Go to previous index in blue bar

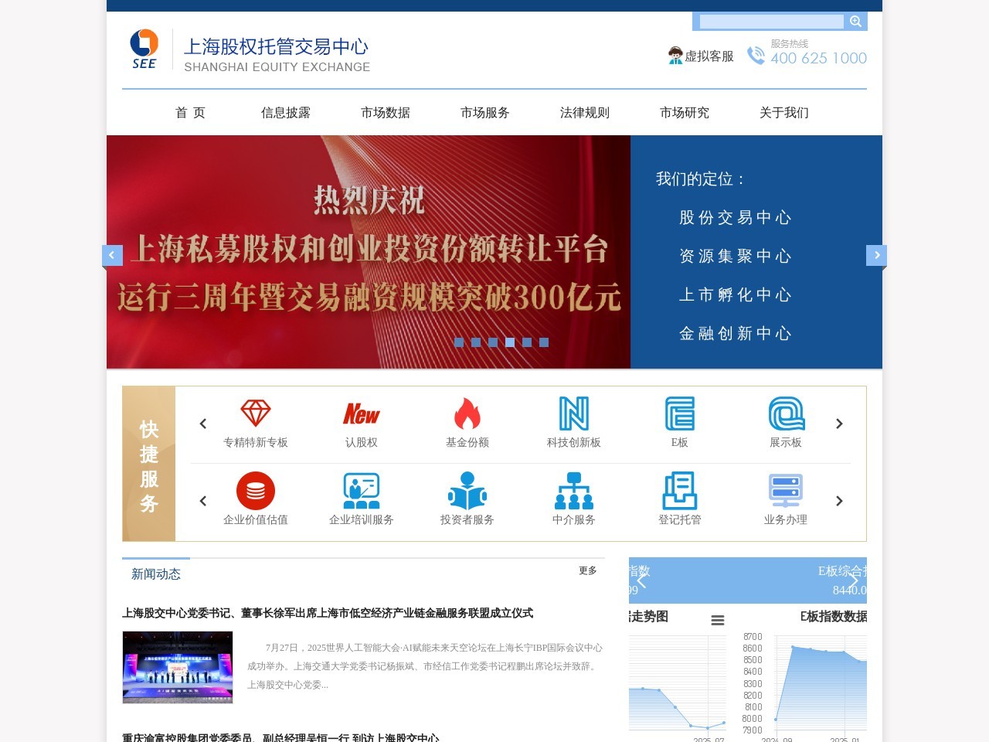[641, 580]
